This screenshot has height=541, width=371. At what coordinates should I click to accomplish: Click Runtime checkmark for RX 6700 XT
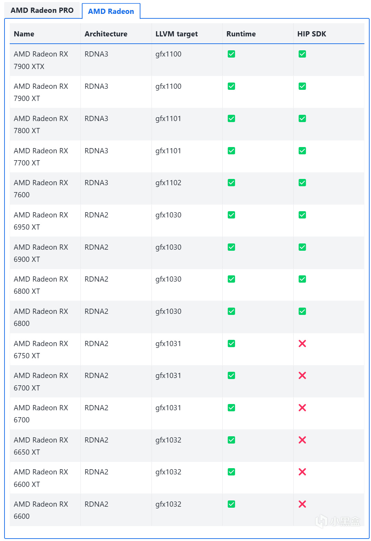pos(231,376)
